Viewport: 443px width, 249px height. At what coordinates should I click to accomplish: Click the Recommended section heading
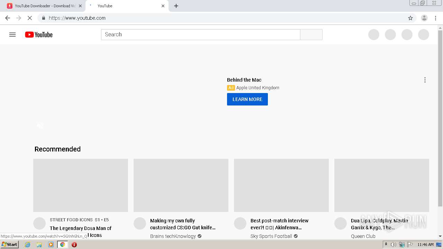(57, 149)
